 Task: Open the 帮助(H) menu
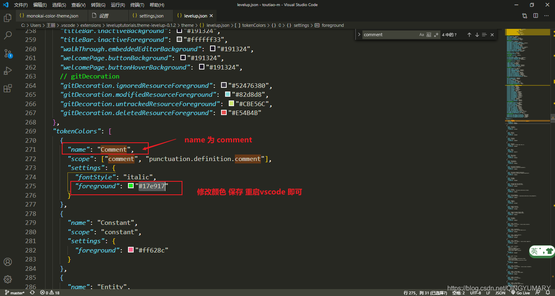tap(157, 5)
